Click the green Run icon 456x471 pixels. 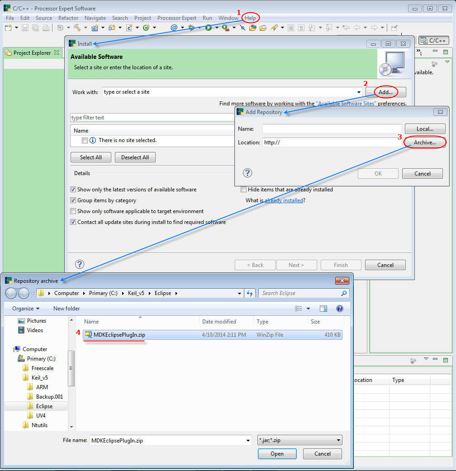tap(209, 28)
